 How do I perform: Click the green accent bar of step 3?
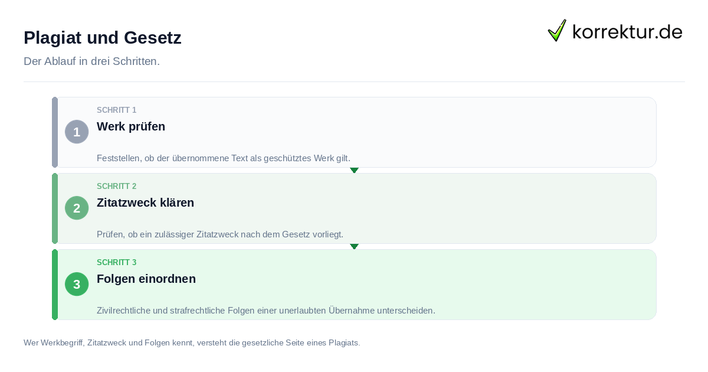pyautogui.click(x=55, y=285)
